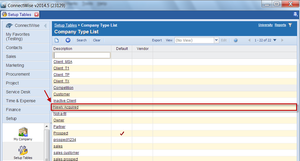Open Owner company type
The width and height of the screenshot is (300, 161).
click(x=59, y=120)
